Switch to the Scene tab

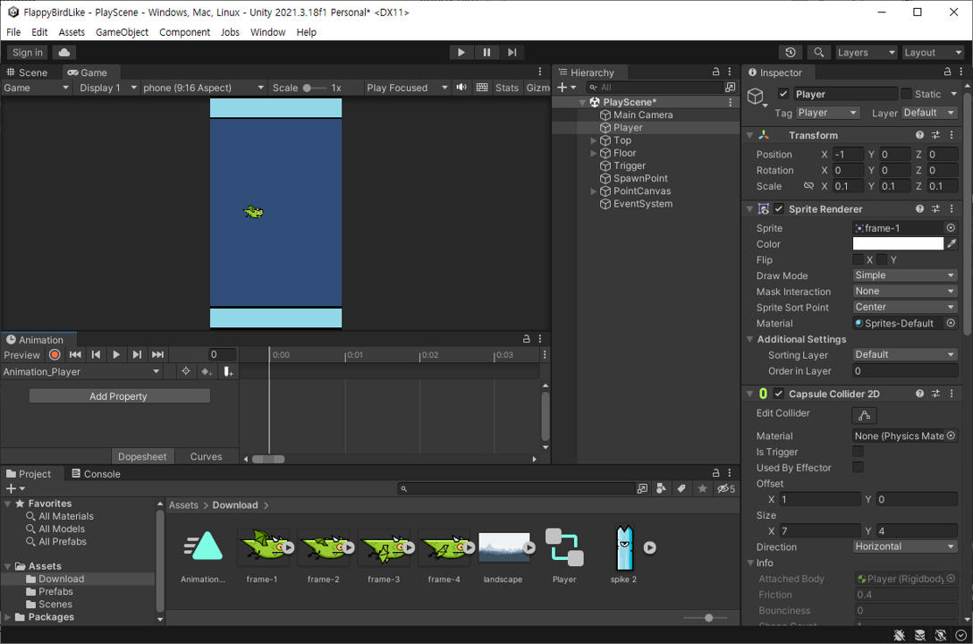tap(28, 72)
